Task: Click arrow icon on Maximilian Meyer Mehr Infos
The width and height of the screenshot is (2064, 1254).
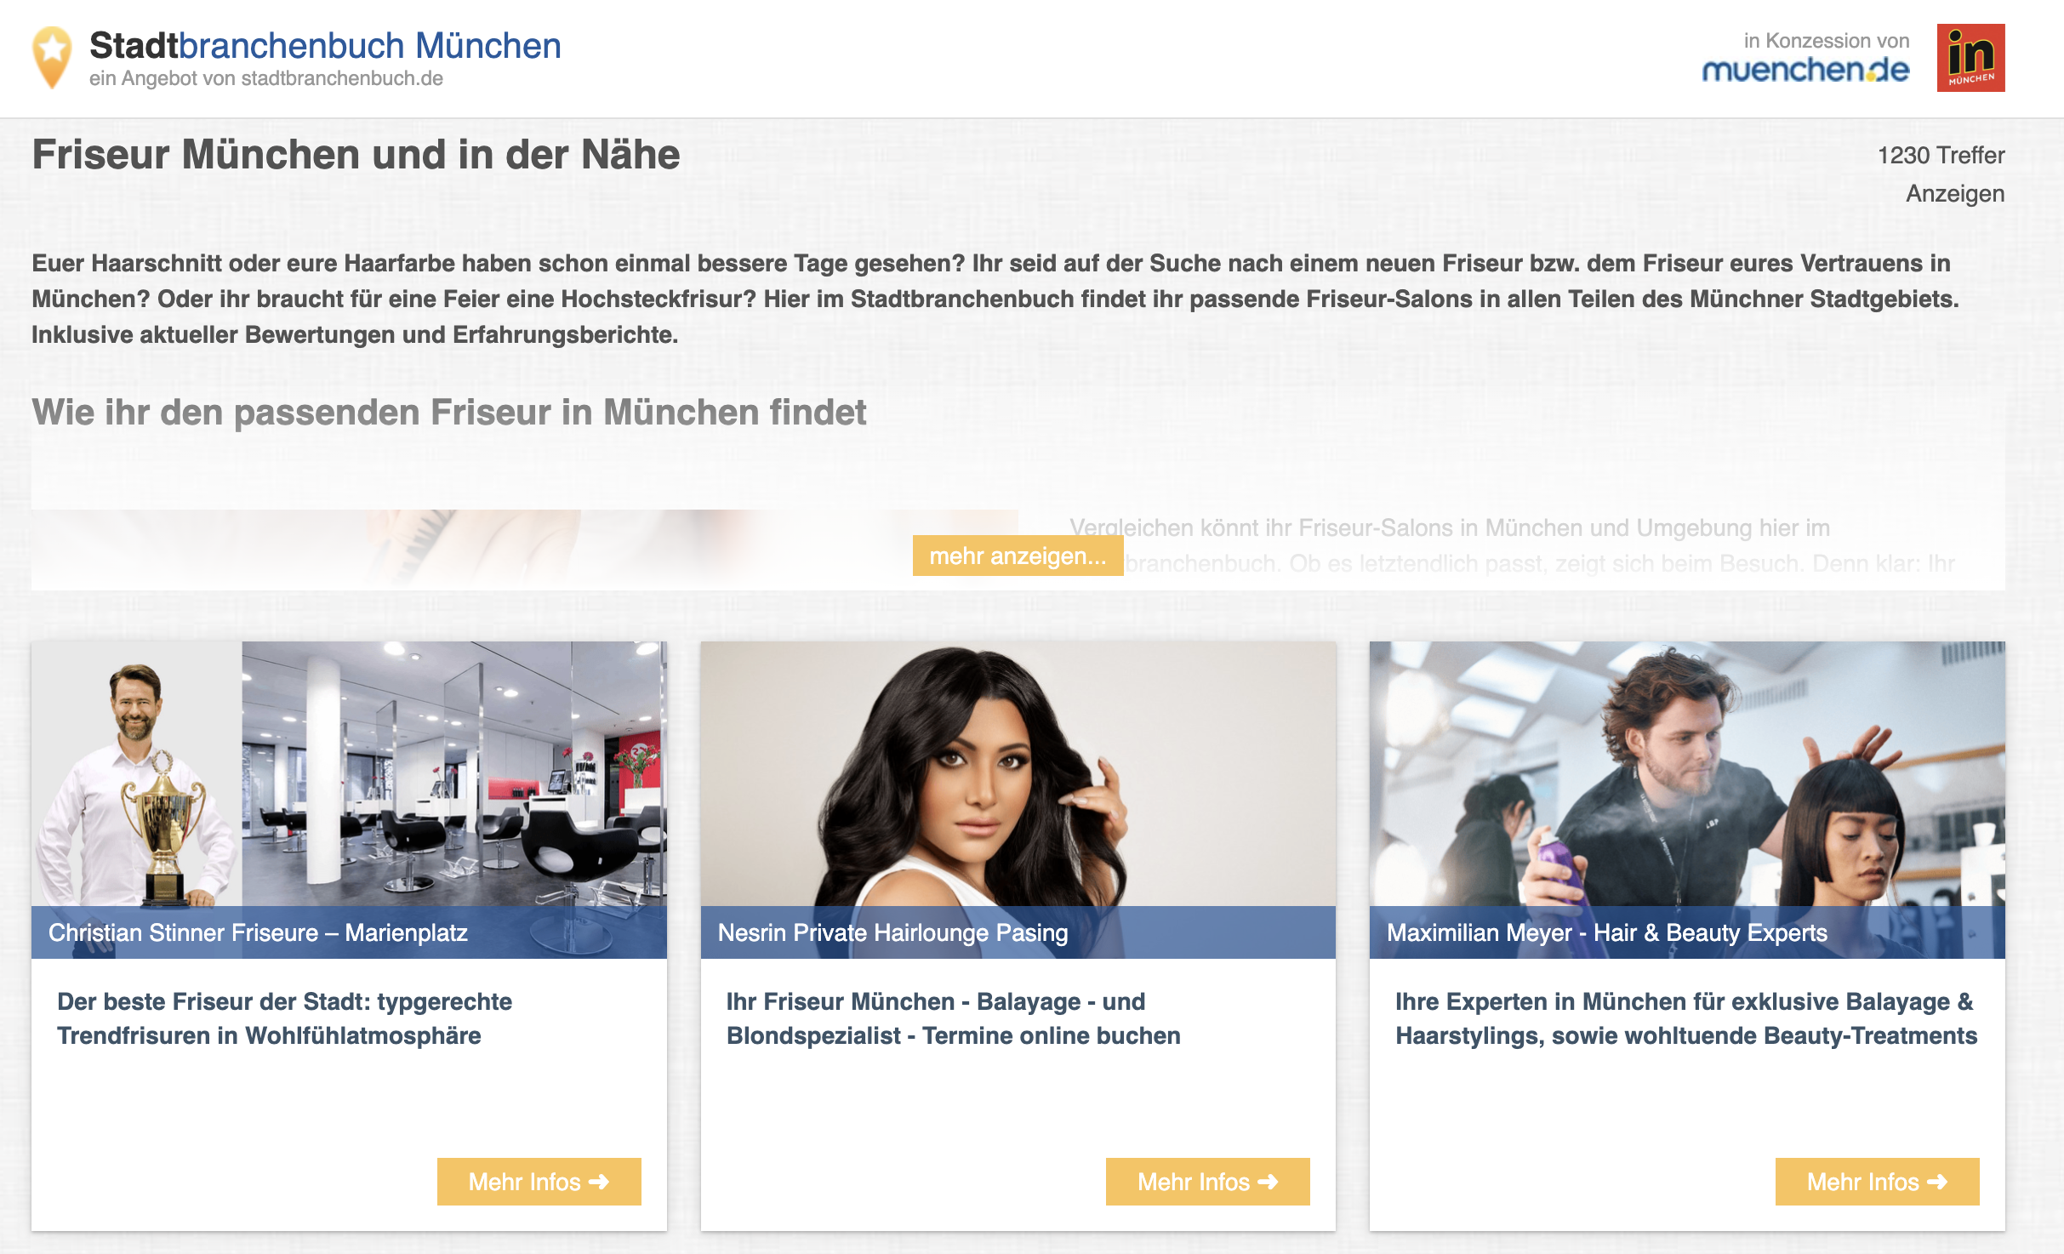Action: tap(1937, 1182)
